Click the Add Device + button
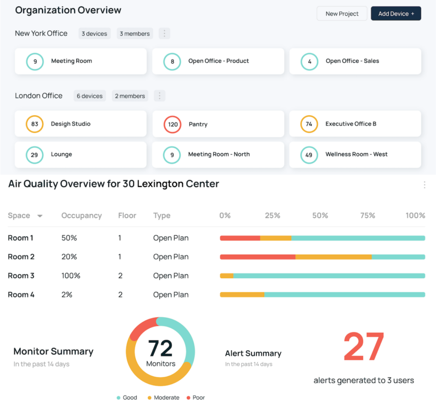The height and width of the screenshot is (407, 436). click(x=396, y=14)
